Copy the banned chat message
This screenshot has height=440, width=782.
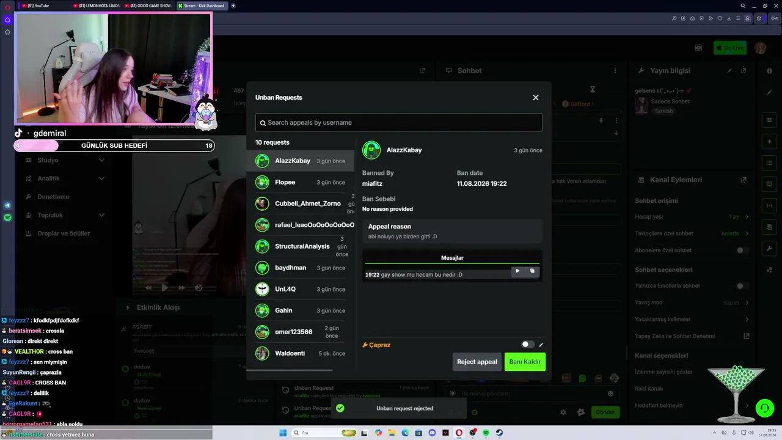click(532, 271)
